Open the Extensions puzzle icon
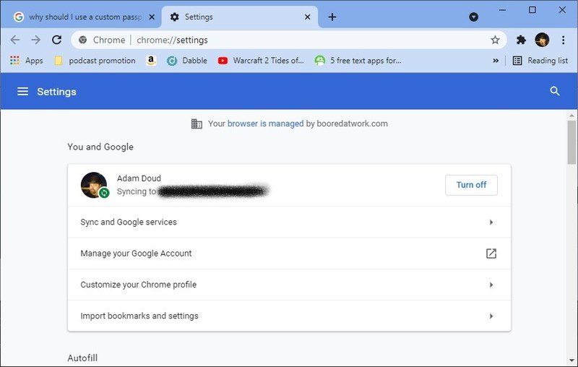 [521, 40]
